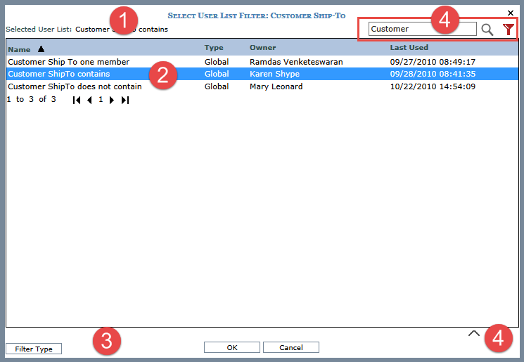Jump to the first page of results
This screenshot has height=362, width=524.
coord(77,100)
